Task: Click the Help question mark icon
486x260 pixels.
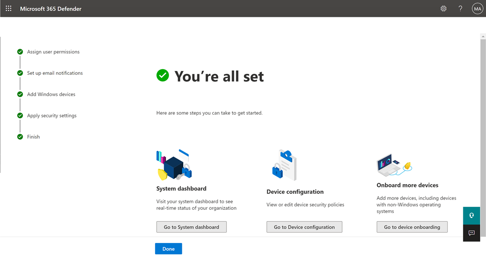Action: pos(460,9)
